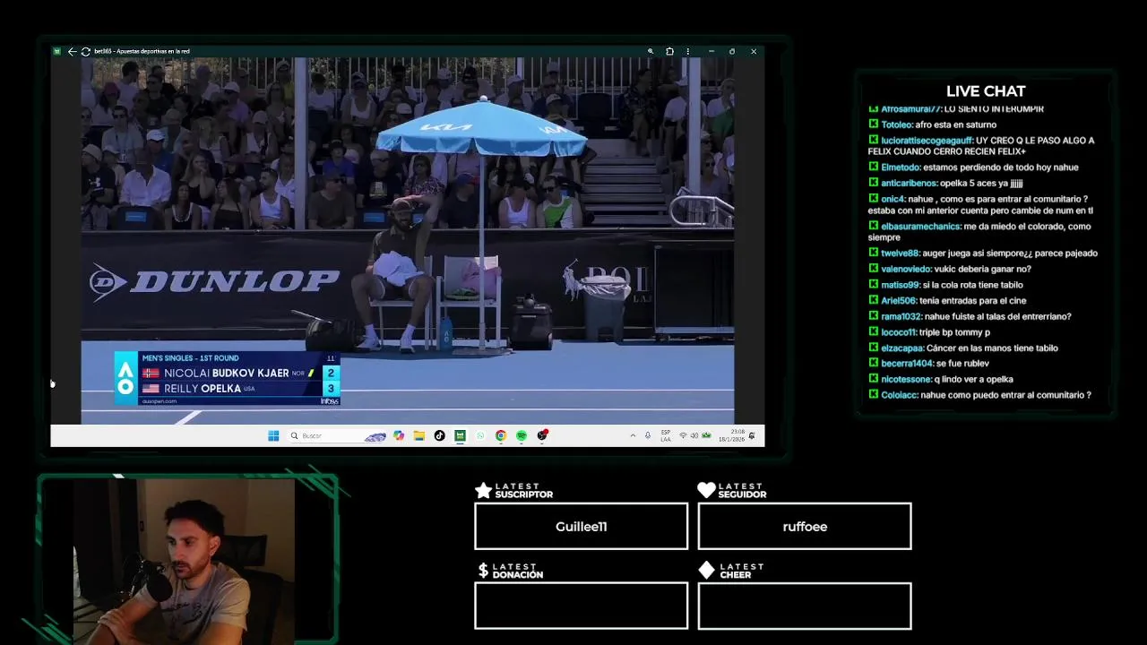
Task: Click latest follower name ruffoee
Action: 805,527
